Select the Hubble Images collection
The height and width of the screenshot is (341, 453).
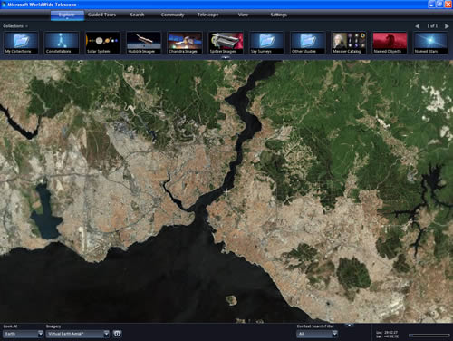(144, 43)
